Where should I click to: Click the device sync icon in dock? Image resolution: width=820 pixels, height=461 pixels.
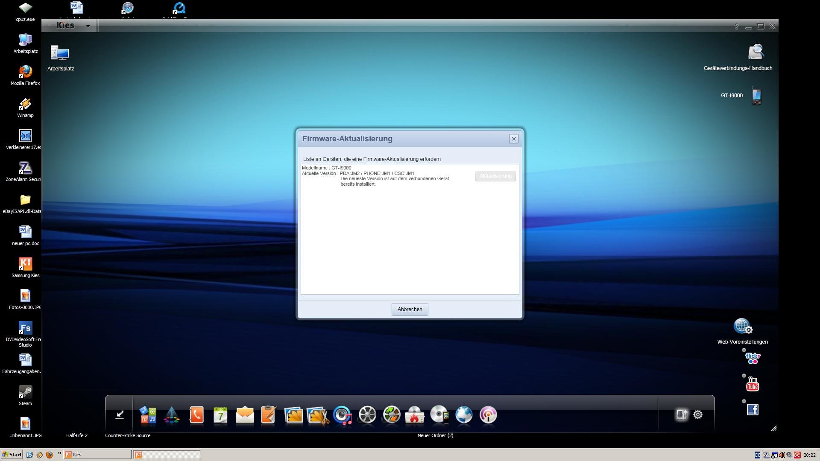(x=682, y=414)
